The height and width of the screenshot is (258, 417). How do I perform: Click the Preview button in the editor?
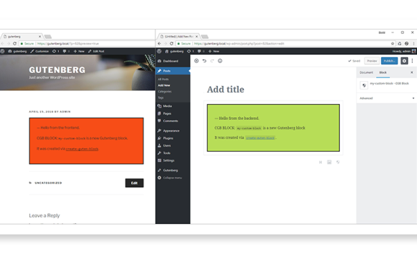[372, 61]
